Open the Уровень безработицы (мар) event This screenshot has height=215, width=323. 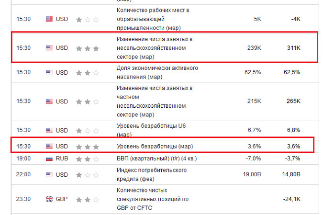(151, 146)
